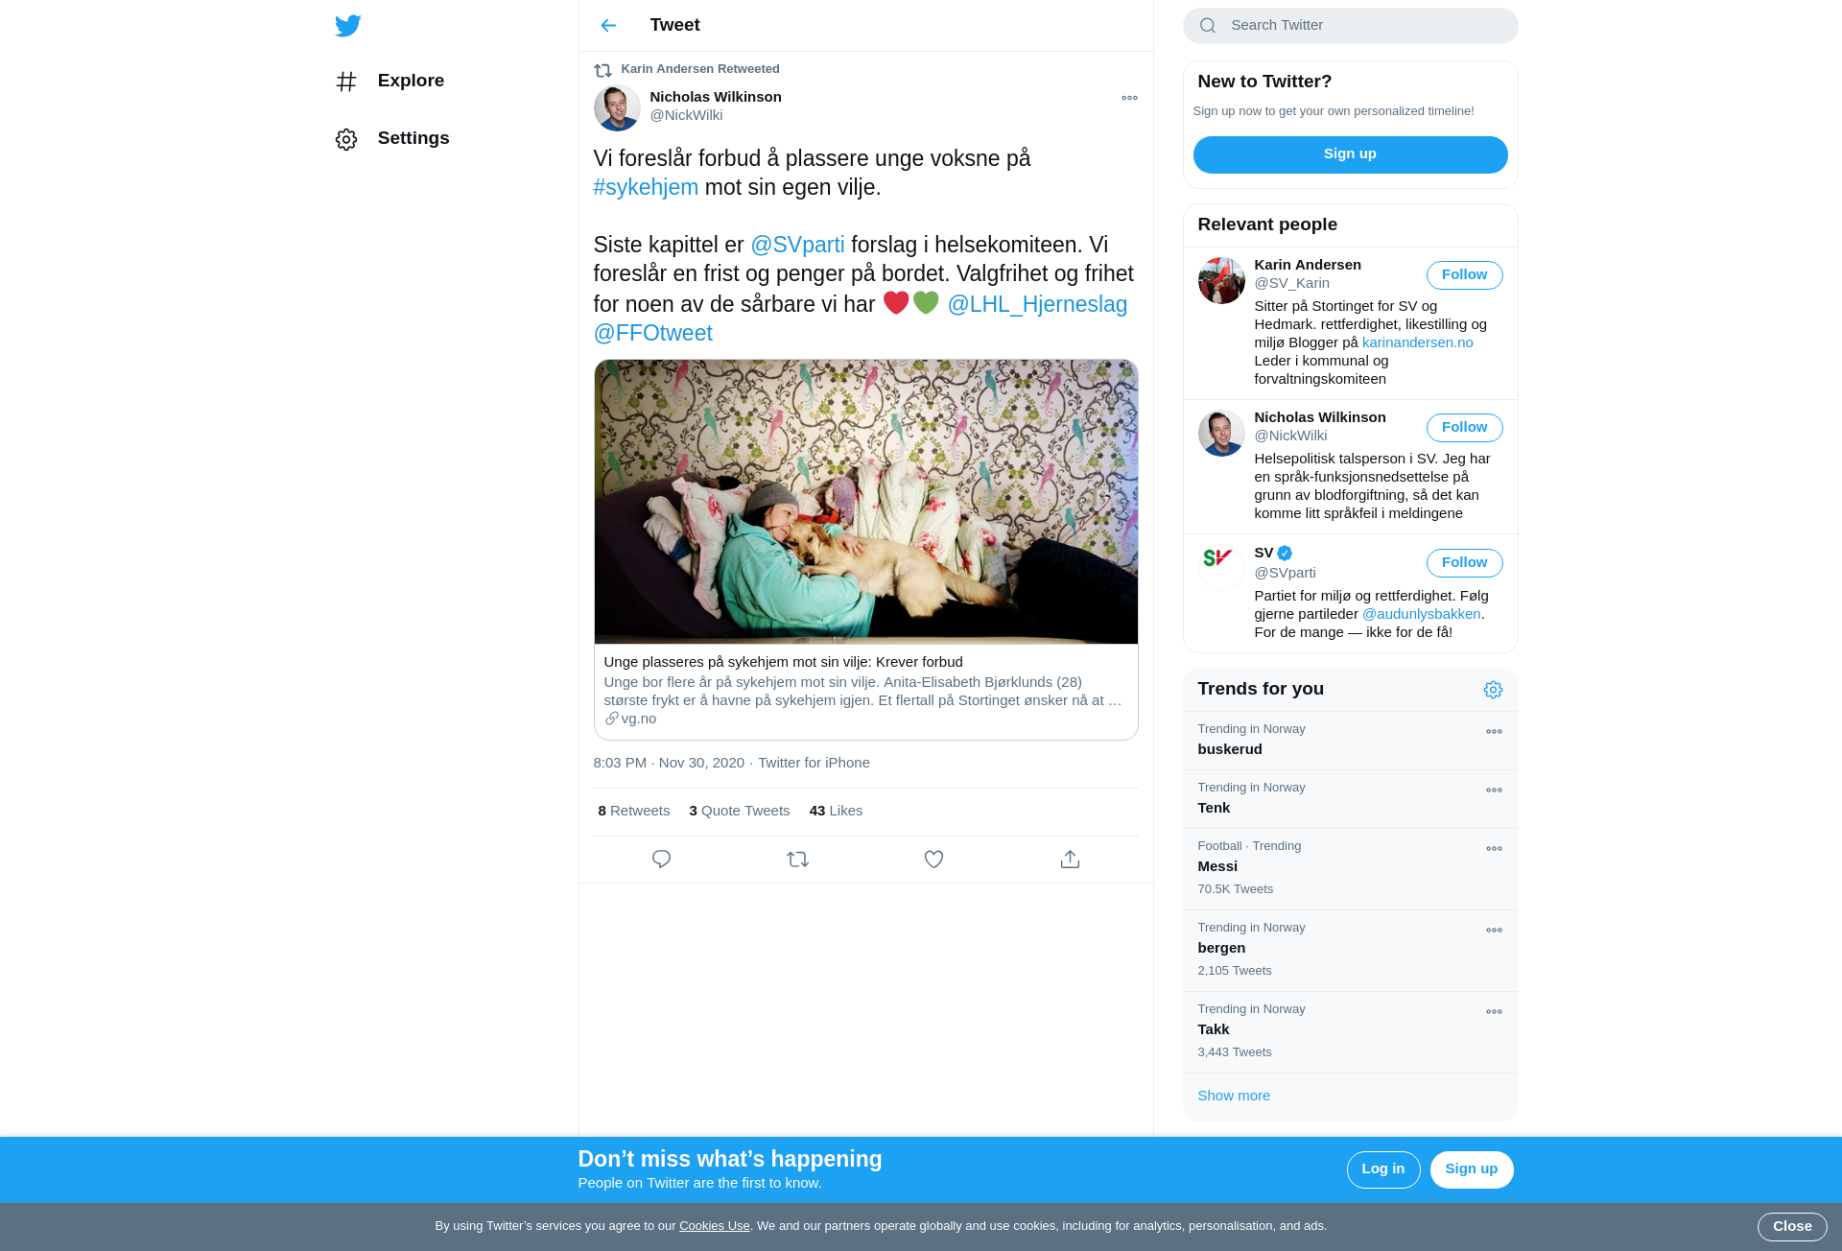Reply to the tweet via comment icon
Screen dimensions: 1842x1251
tap(661, 860)
